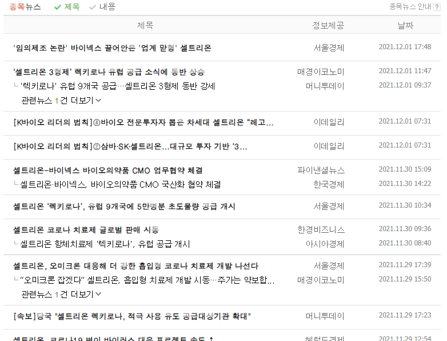Select source 한국경제 in 국산화 협약 row
Screen dimensions: 447x341
[329, 185]
